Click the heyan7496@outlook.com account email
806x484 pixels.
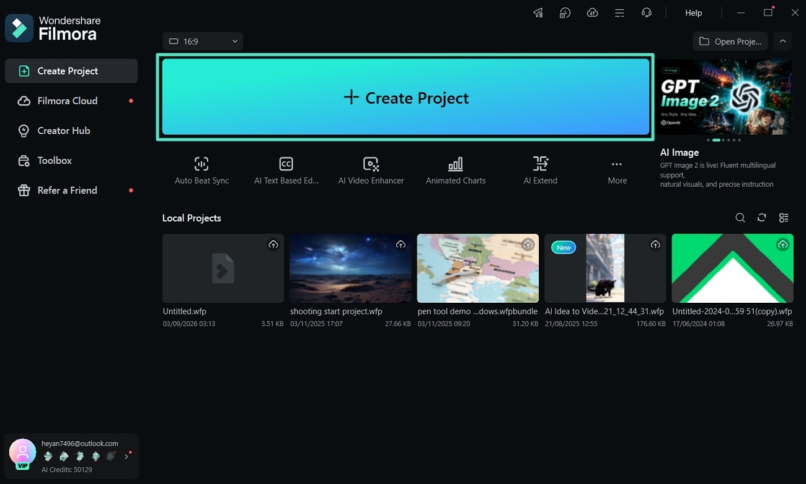pyautogui.click(x=80, y=444)
